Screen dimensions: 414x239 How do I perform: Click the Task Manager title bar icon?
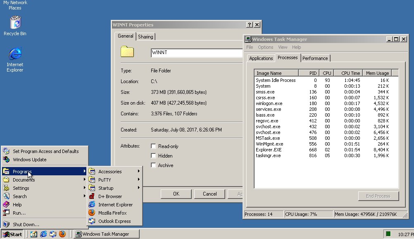point(248,39)
